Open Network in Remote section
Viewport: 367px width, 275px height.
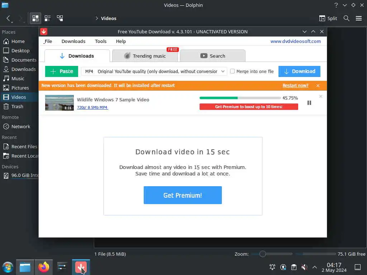(19, 126)
